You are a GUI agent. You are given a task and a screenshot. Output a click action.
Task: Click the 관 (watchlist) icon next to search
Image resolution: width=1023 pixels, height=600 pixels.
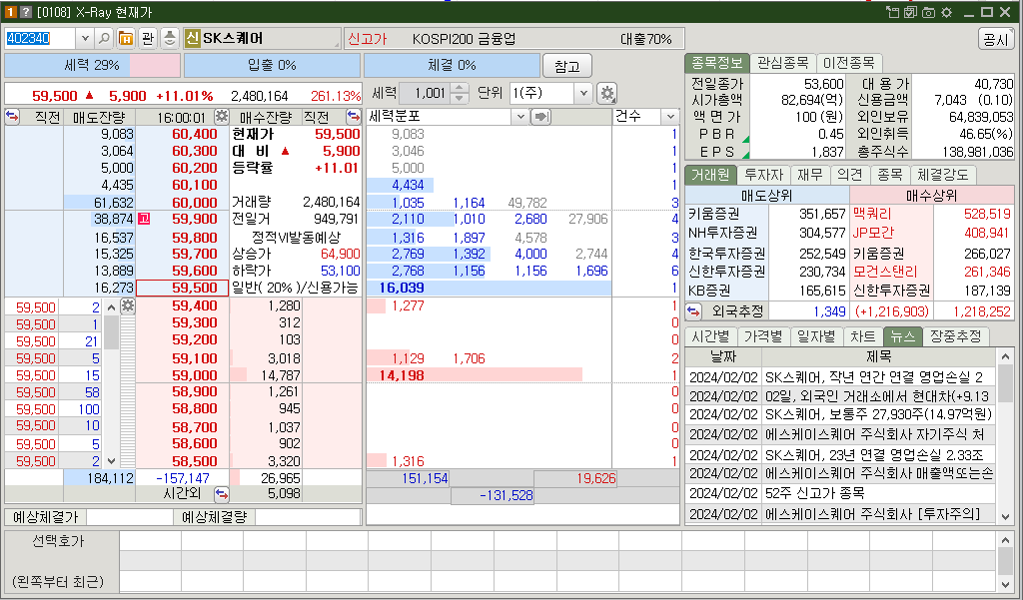coord(148,38)
